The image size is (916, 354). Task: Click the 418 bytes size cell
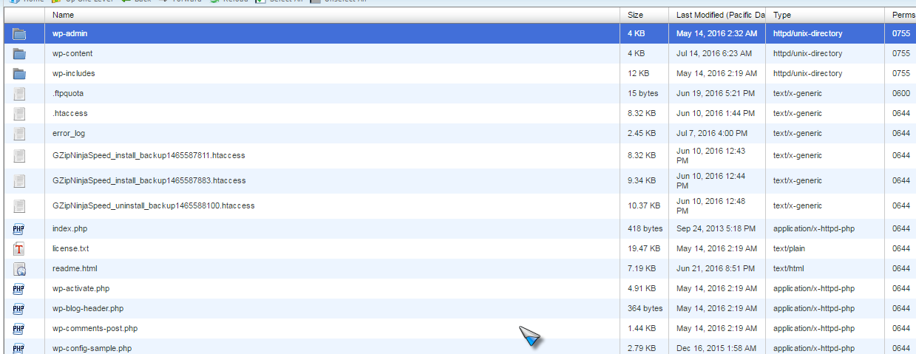point(645,229)
